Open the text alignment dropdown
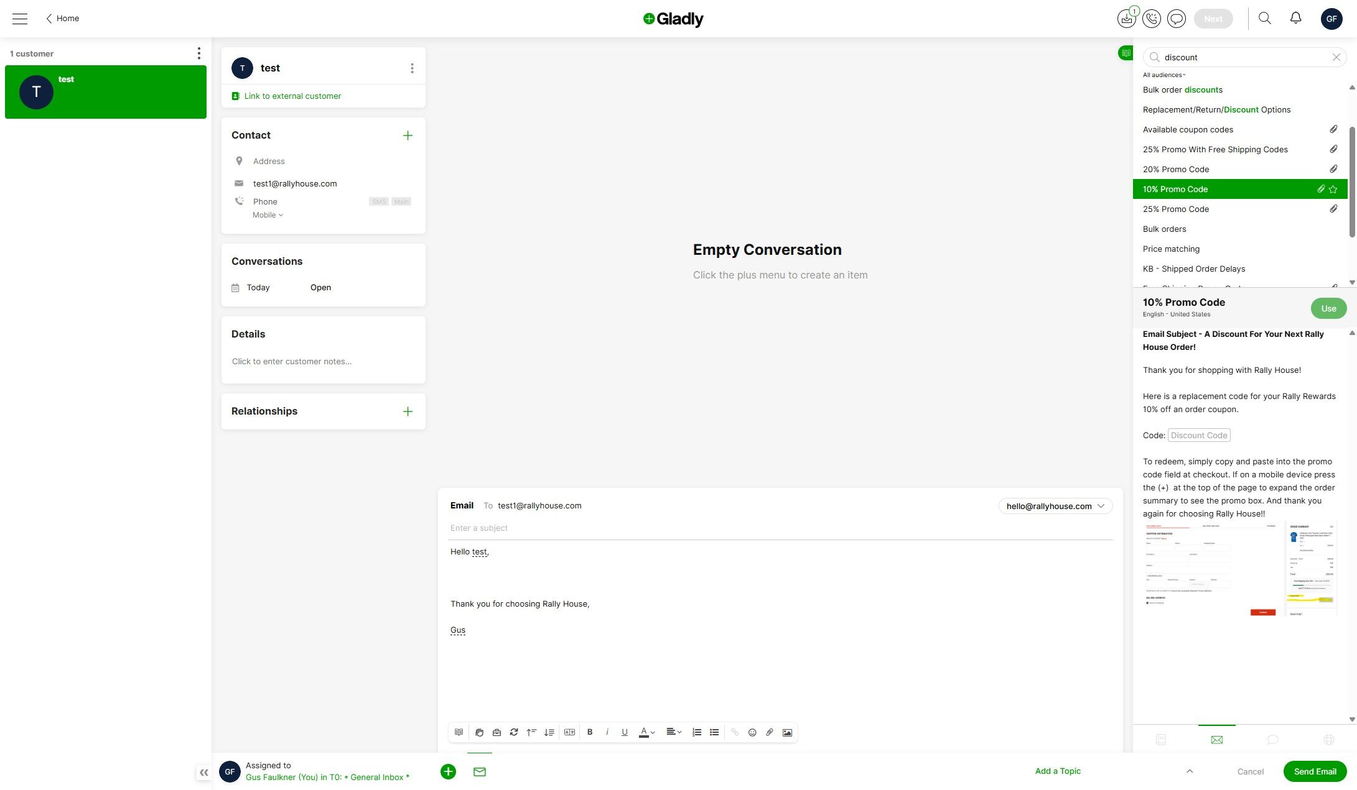 [674, 732]
